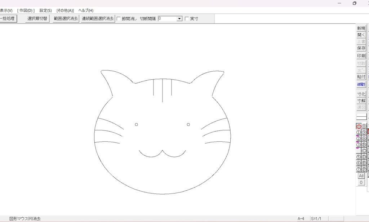The image size is (369, 222).
Task: Click the 範囲選択消去 button
Action: coord(66,18)
